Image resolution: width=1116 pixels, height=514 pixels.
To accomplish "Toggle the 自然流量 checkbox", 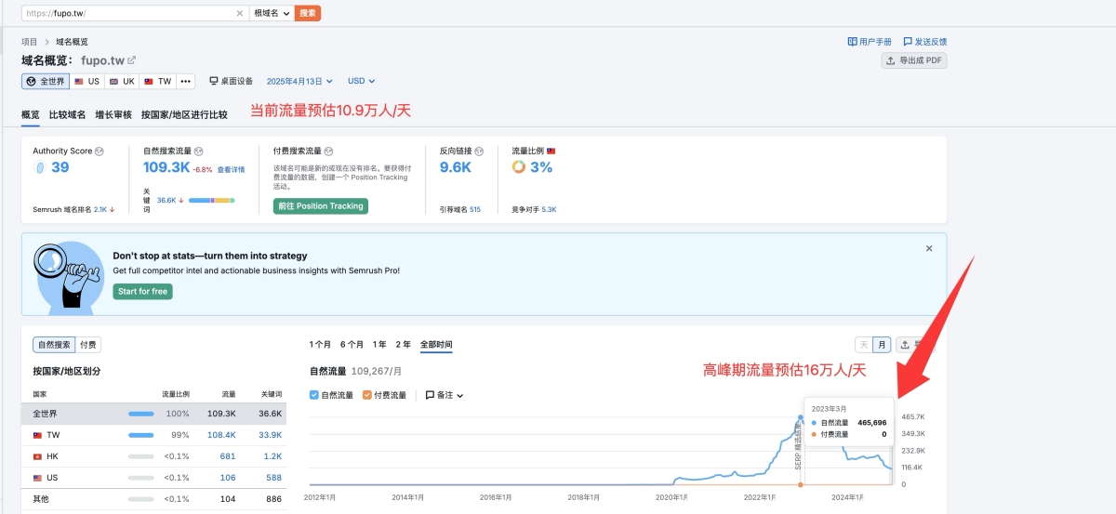I will point(314,395).
